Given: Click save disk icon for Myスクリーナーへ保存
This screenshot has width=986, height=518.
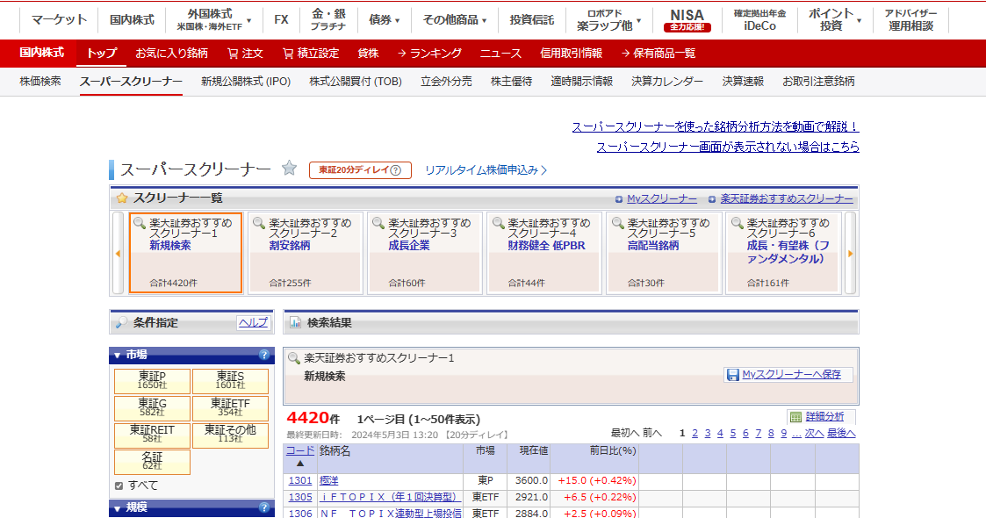Looking at the screenshot, I should 732,375.
